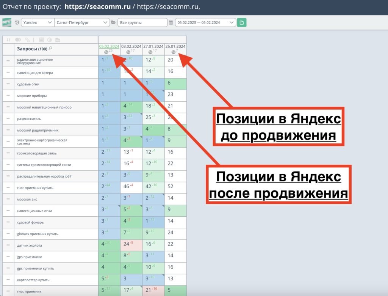388x296 pixels.
Task: Click the save disk icon in table toolbar
Action: (x=41, y=40)
